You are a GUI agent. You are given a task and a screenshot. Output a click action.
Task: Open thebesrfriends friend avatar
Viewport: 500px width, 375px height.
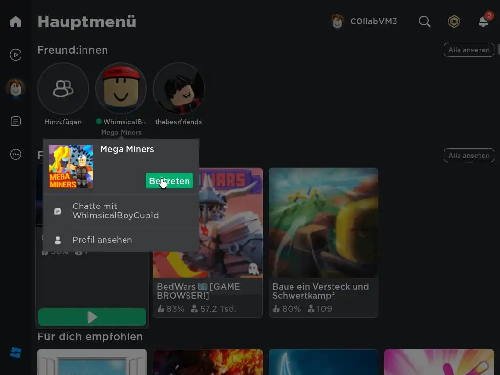pyautogui.click(x=179, y=88)
